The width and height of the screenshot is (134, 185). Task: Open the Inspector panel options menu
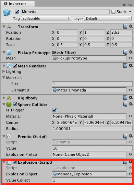130,5
